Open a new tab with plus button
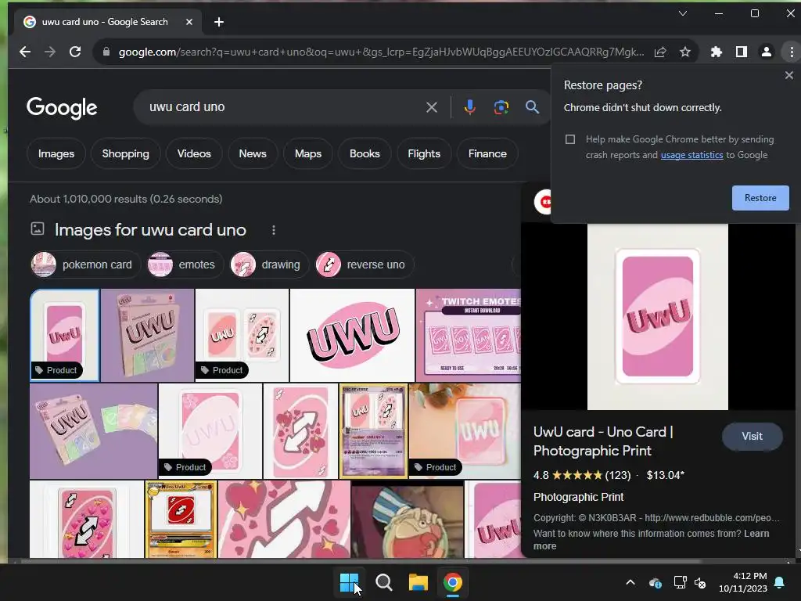 click(x=219, y=22)
